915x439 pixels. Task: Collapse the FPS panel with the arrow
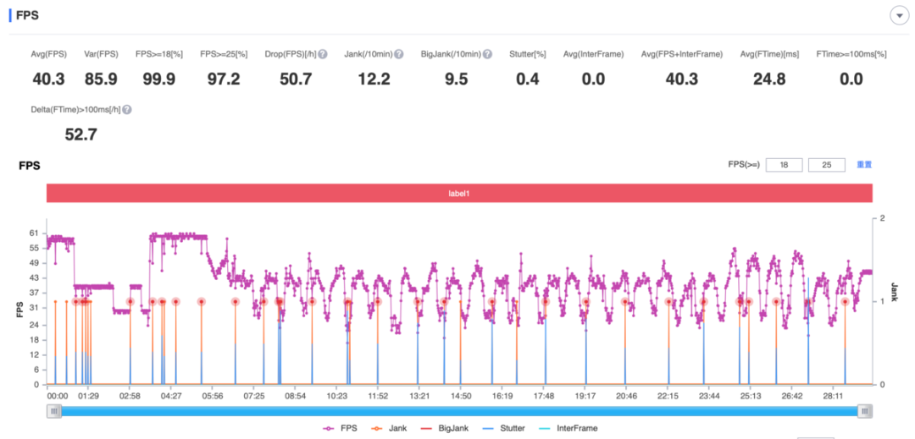[x=899, y=16]
